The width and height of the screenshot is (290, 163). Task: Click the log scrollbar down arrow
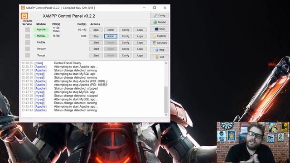tap(166, 115)
